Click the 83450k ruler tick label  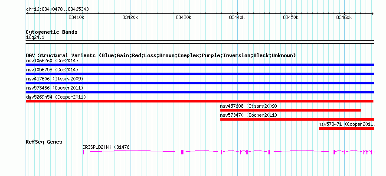pos(291,17)
